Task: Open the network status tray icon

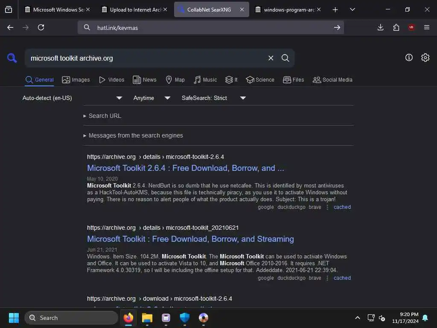Action: [x=371, y=318]
